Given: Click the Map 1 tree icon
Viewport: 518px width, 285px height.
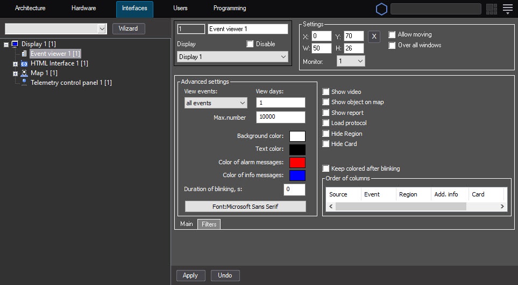Looking at the screenshot, I should coord(24,73).
